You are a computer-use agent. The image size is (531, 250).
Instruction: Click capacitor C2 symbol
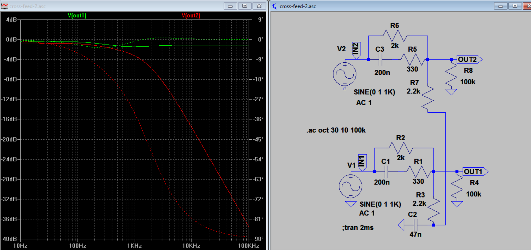point(415,225)
